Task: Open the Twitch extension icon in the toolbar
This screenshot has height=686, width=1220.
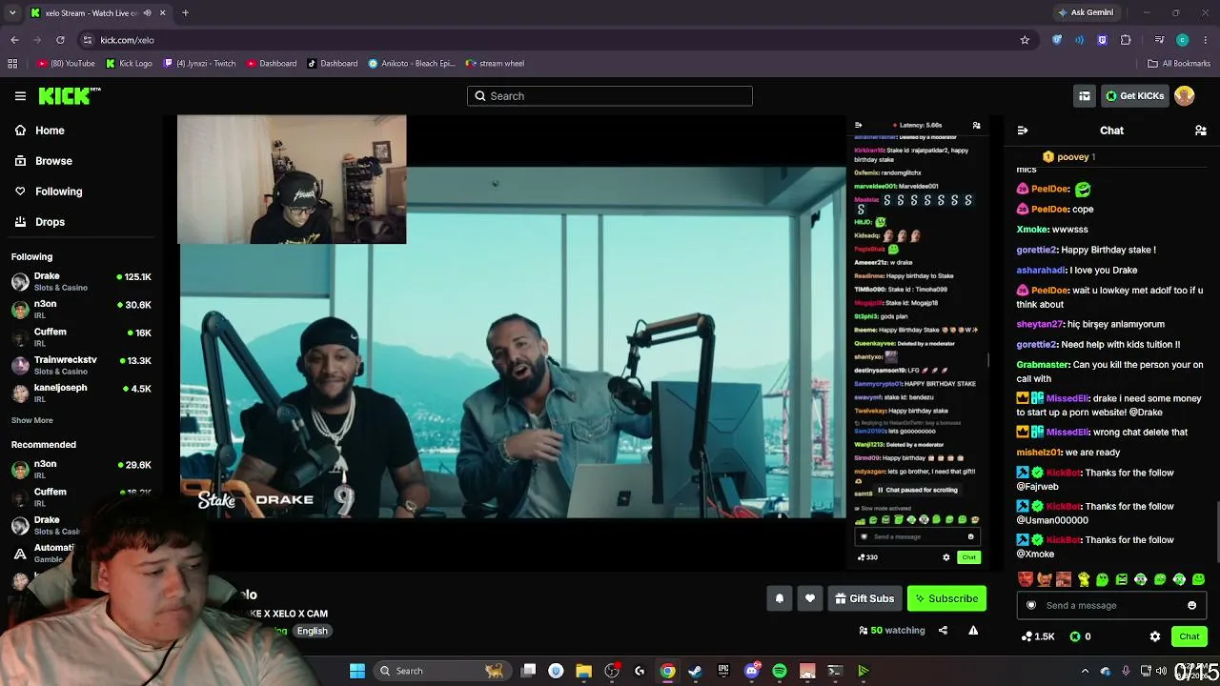Action: coord(1103,40)
